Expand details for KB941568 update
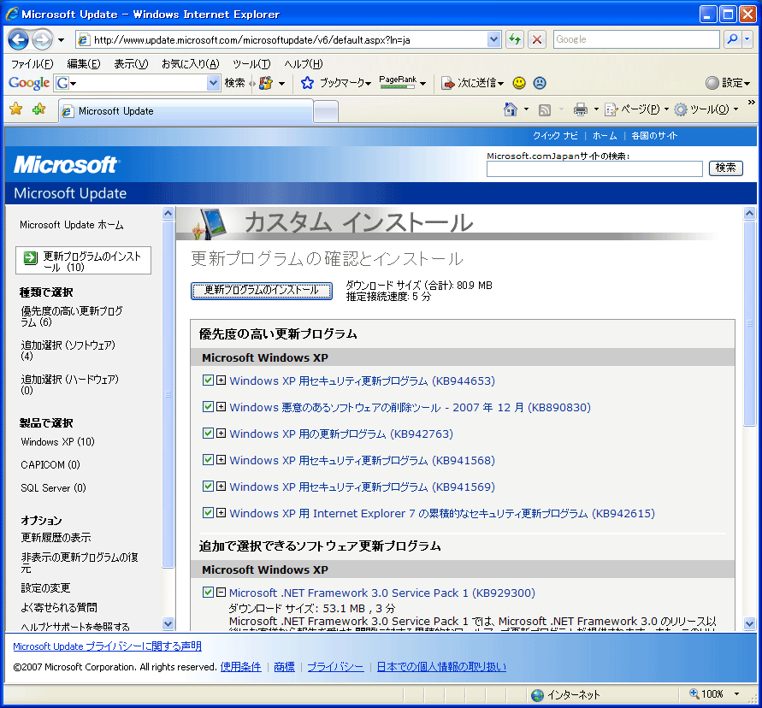The height and width of the screenshot is (708, 762). pyautogui.click(x=222, y=459)
